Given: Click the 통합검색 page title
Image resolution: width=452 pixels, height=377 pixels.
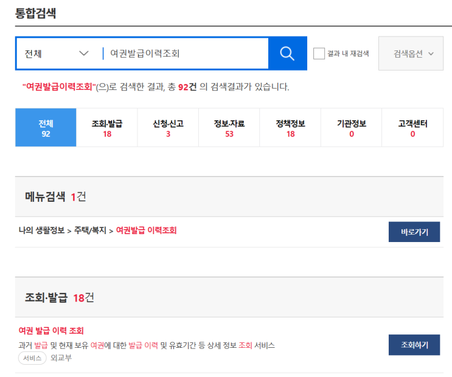Looking at the screenshot, I should (35, 13).
